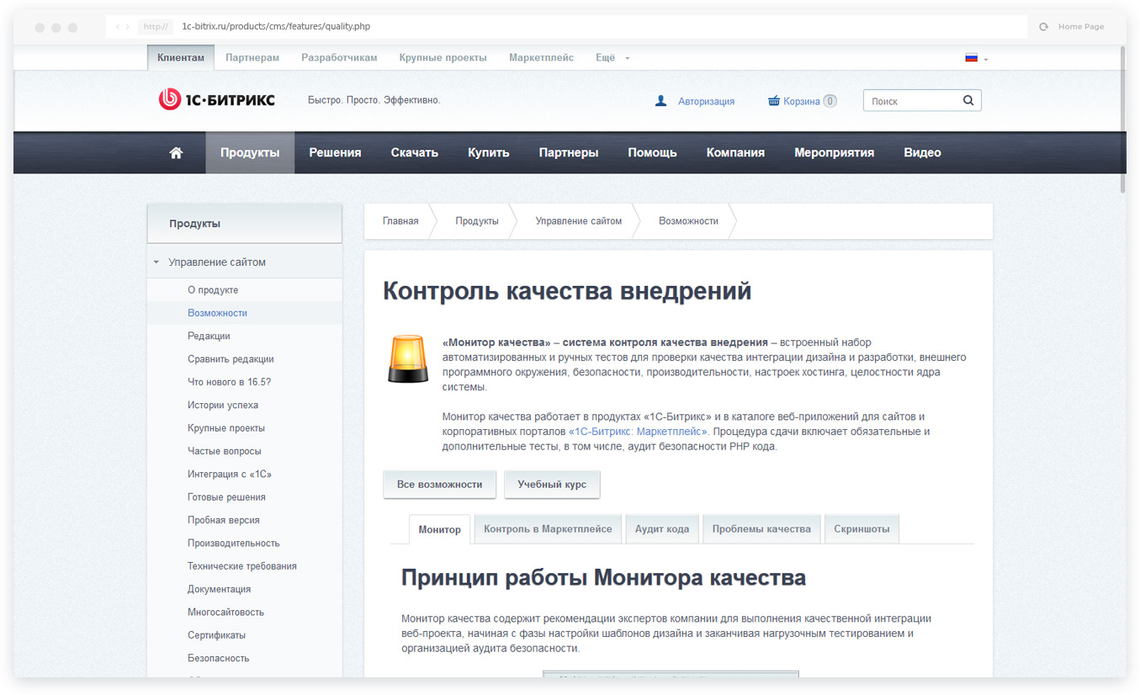Open the Мероприятия main menu item
This screenshot has width=1140, height=695.
pos(834,152)
